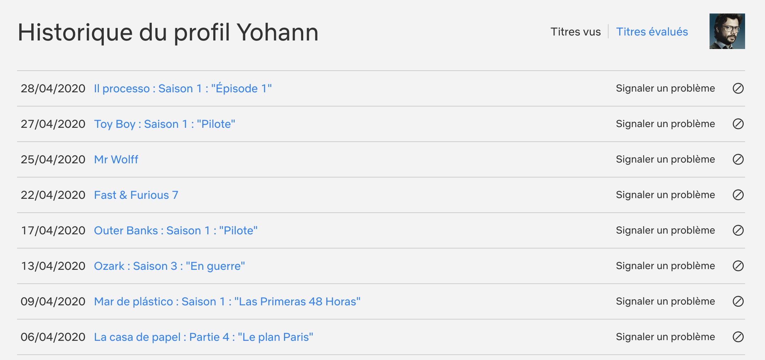Switch to Titres évalués tab
Screen dimensions: 765x360
pos(652,32)
